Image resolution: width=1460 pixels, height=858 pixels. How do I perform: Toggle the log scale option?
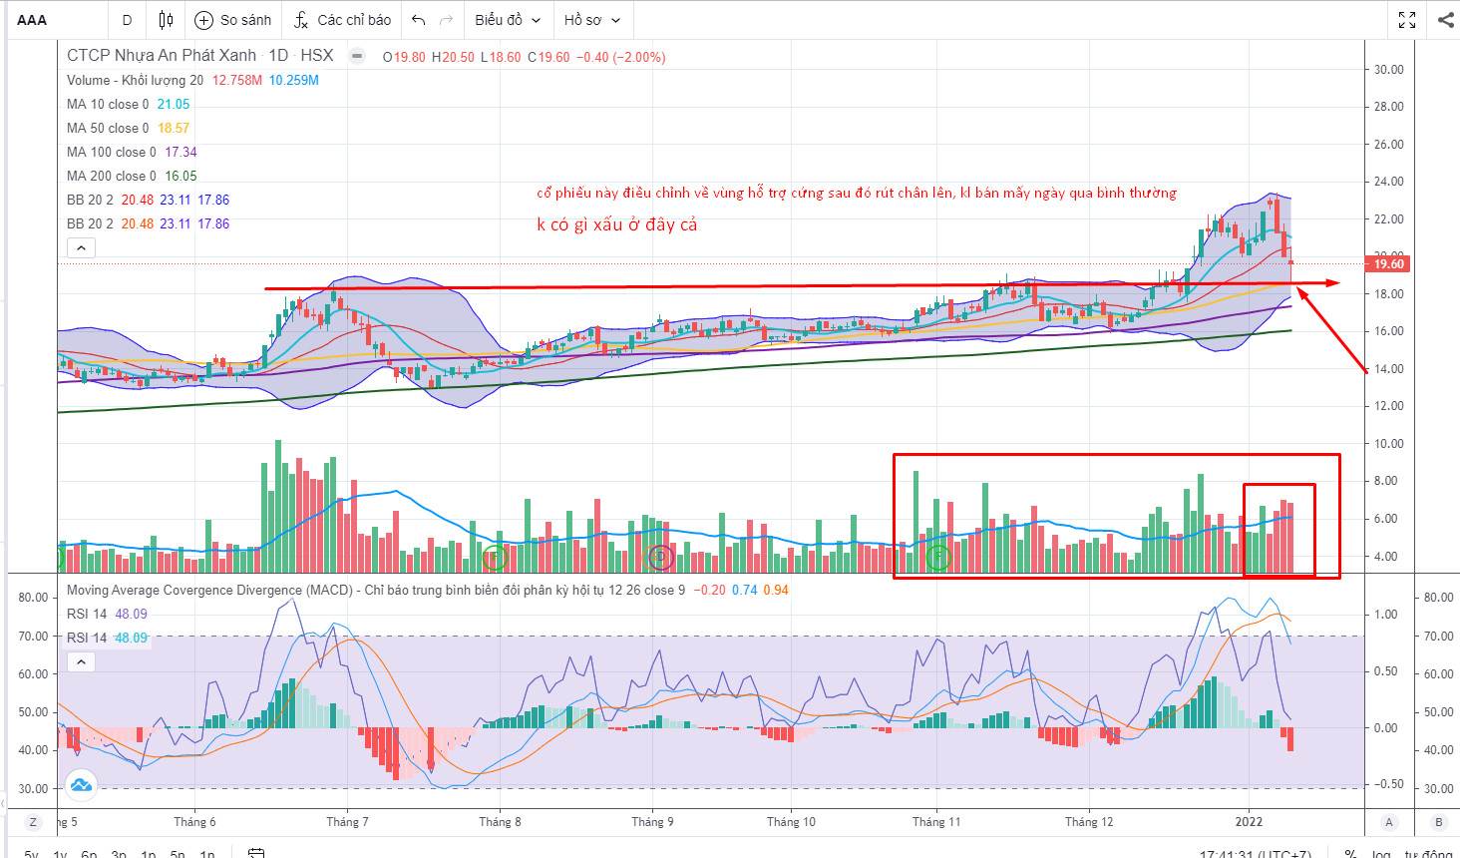point(1380,854)
